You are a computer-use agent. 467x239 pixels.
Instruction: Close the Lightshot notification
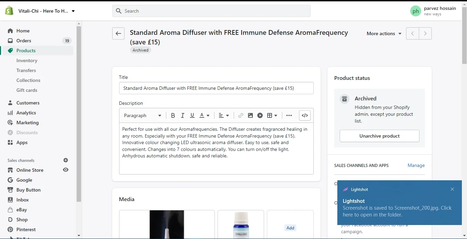point(452,189)
